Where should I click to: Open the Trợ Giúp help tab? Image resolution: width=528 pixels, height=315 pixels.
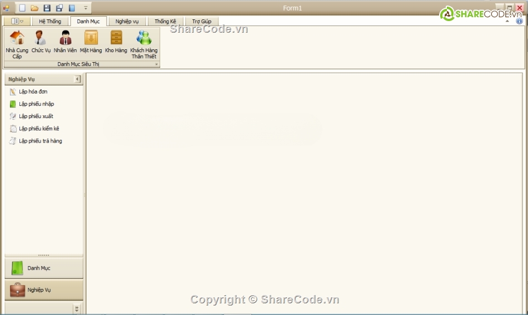[202, 21]
